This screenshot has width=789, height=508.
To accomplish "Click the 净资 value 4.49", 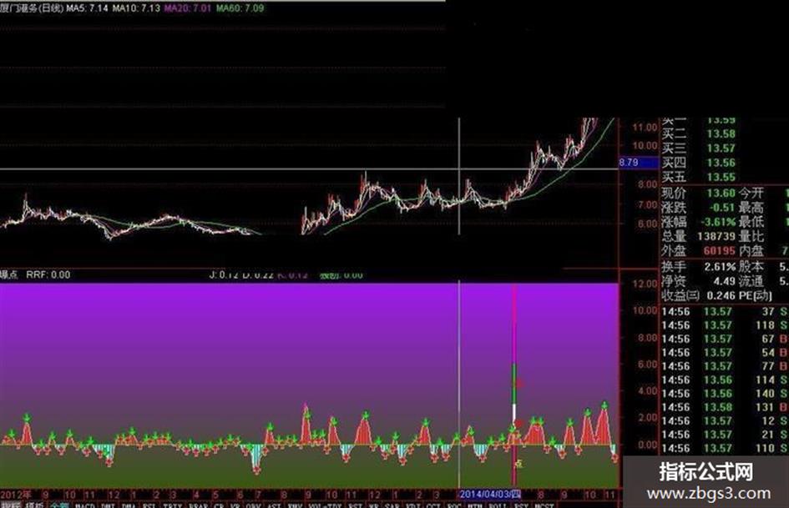I will coord(725,281).
